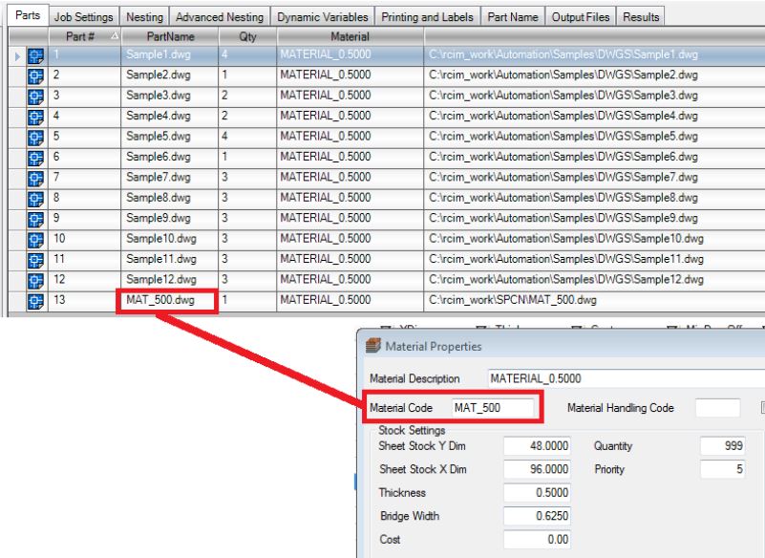The width and height of the screenshot is (765, 558).
Task: Open the Results tab
Action: (x=640, y=18)
